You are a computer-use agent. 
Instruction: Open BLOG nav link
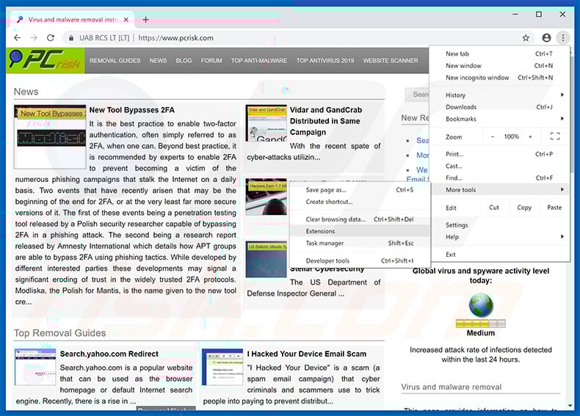tap(184, 60)
